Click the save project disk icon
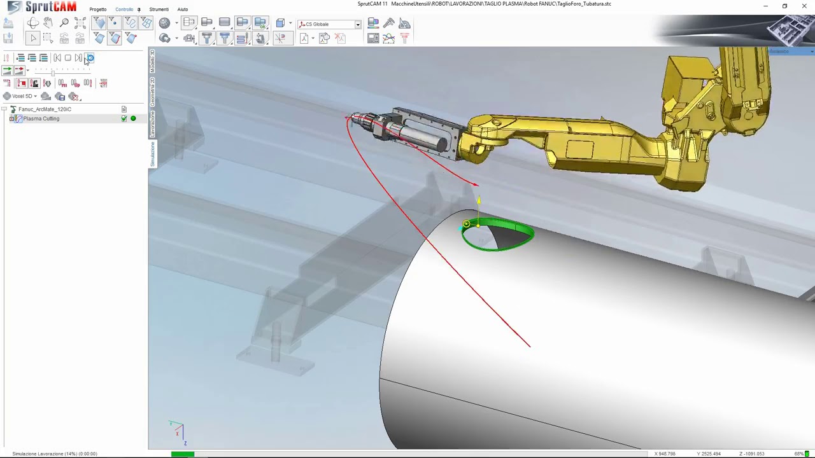Viewport: 815px width, 458px height. (8, 38)
